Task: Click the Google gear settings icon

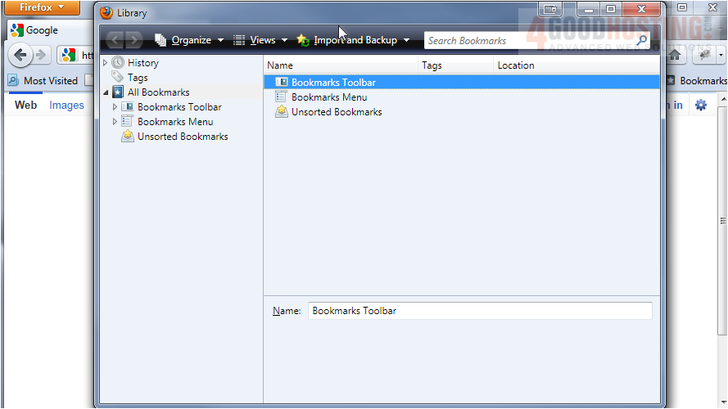Action: click(701, 105)
